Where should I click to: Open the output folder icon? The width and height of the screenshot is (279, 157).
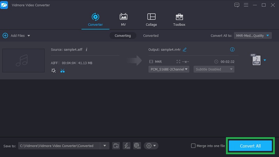(x=116, y=146)
